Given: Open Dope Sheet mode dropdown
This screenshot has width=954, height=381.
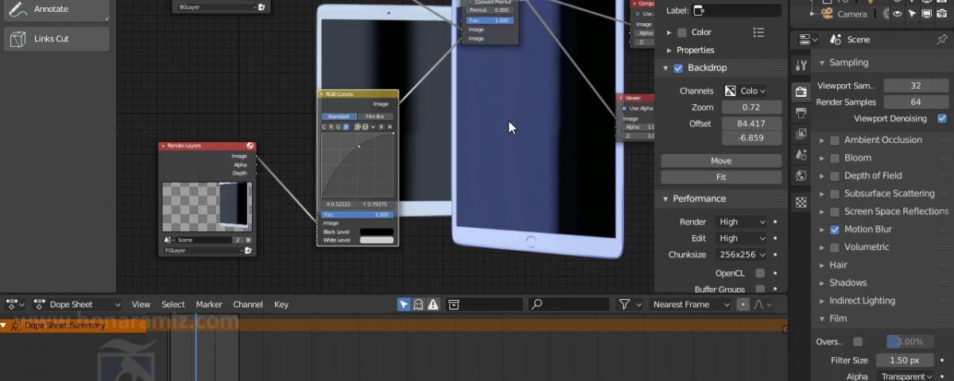Looking at the screenshot, I should click(x=77, y=304).
